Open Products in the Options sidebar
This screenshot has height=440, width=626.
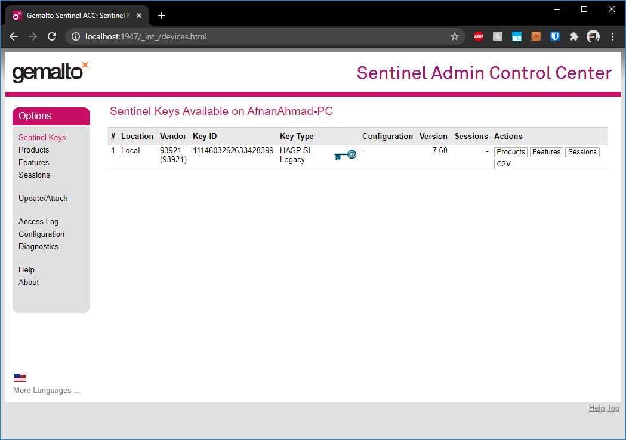click(x=33, y=150)
